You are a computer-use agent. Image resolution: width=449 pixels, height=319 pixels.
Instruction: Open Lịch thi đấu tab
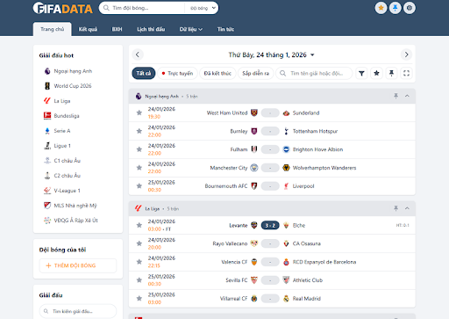point(151,29)
